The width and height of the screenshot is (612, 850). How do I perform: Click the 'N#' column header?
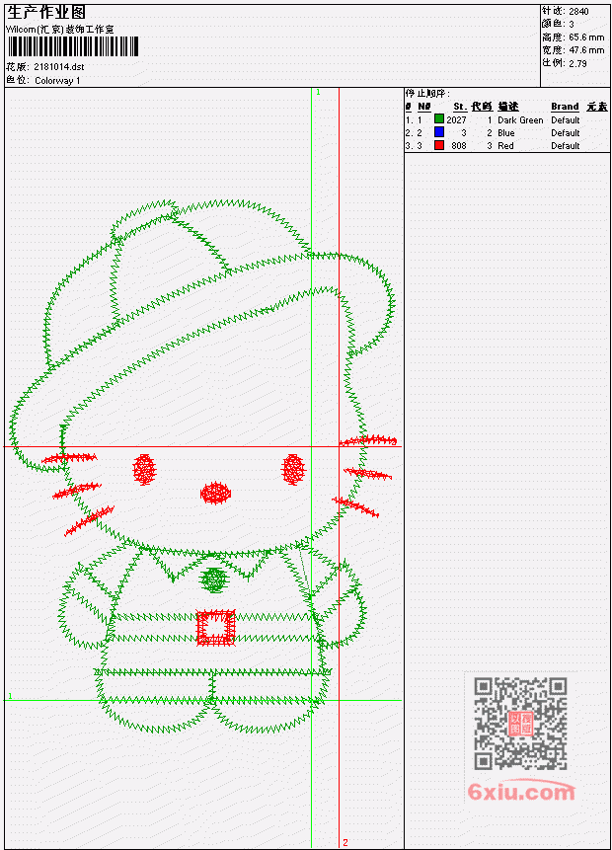coord(423,107)
